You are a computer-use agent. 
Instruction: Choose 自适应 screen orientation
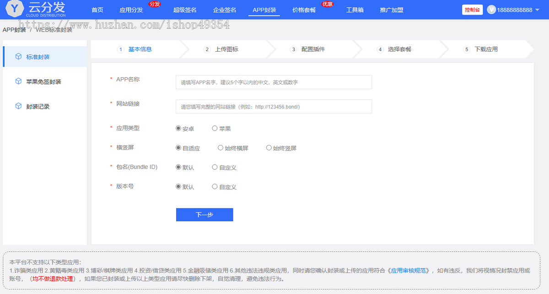(178, 148)
